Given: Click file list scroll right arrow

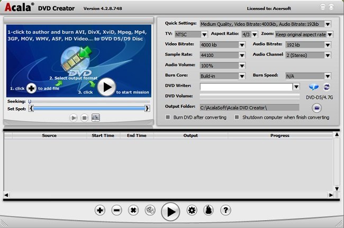Looking at the screenshot, I should [x=331, y=195].
